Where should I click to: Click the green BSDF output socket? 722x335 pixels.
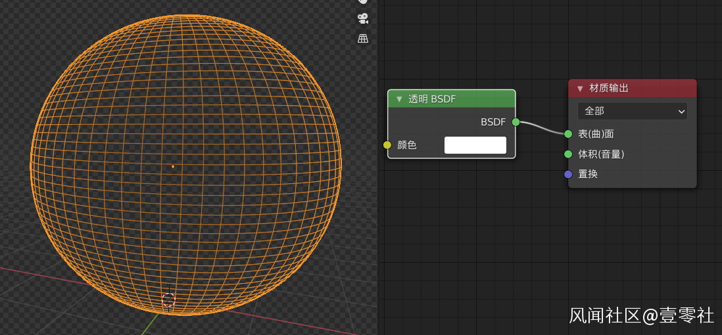tap(516, 122)
